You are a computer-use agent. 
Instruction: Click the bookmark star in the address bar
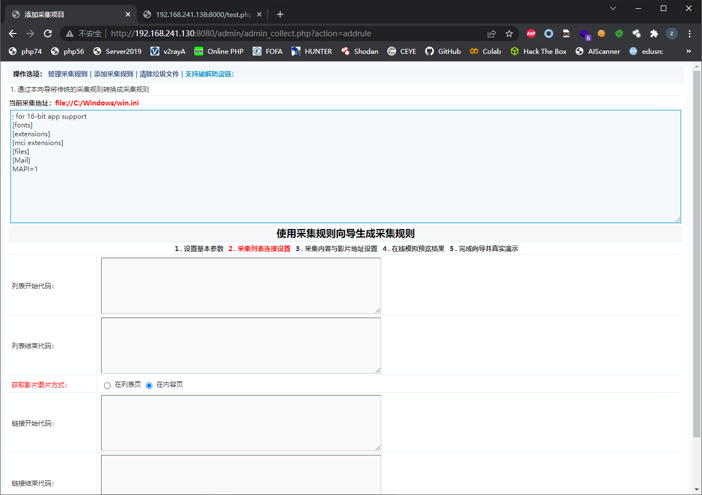(509, 34)
